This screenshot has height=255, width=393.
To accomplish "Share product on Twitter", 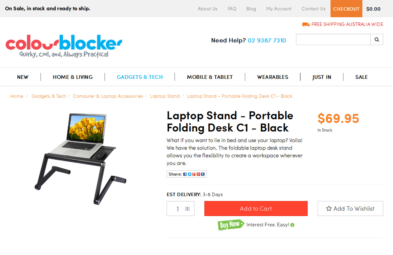I will click(189, 174).
